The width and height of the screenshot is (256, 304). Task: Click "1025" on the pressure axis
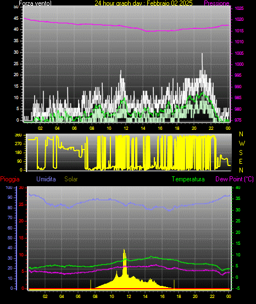tap(239, 8)
